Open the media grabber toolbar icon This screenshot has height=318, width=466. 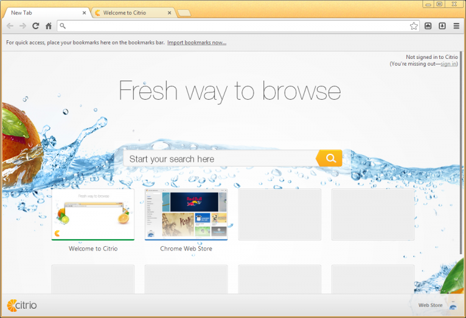click(x=428, y=26)
